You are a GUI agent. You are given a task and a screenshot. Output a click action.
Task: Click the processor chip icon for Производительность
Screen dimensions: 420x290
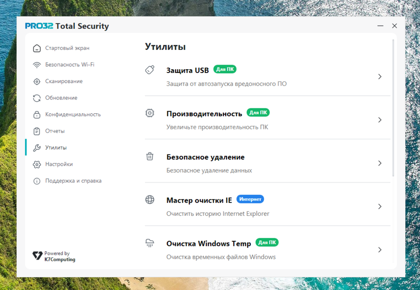point(150,113)
